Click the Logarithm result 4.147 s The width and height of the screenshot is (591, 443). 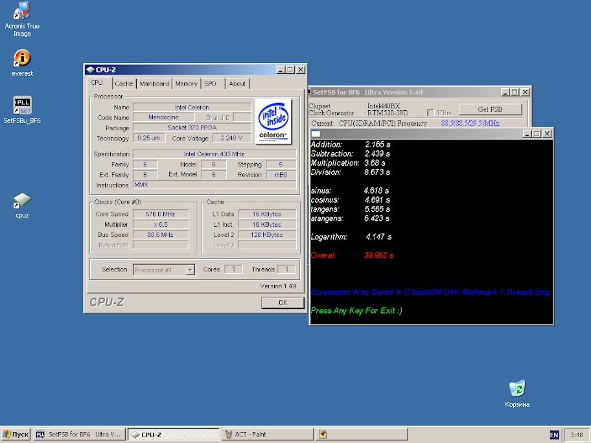pos(378,237)
